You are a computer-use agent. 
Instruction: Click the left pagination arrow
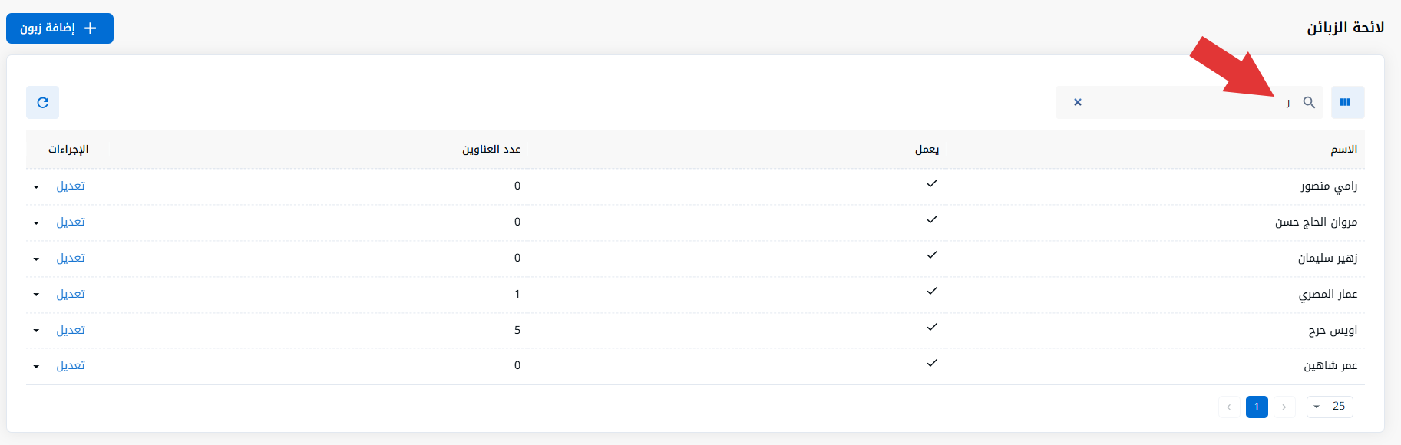(x=1229, y=407)
